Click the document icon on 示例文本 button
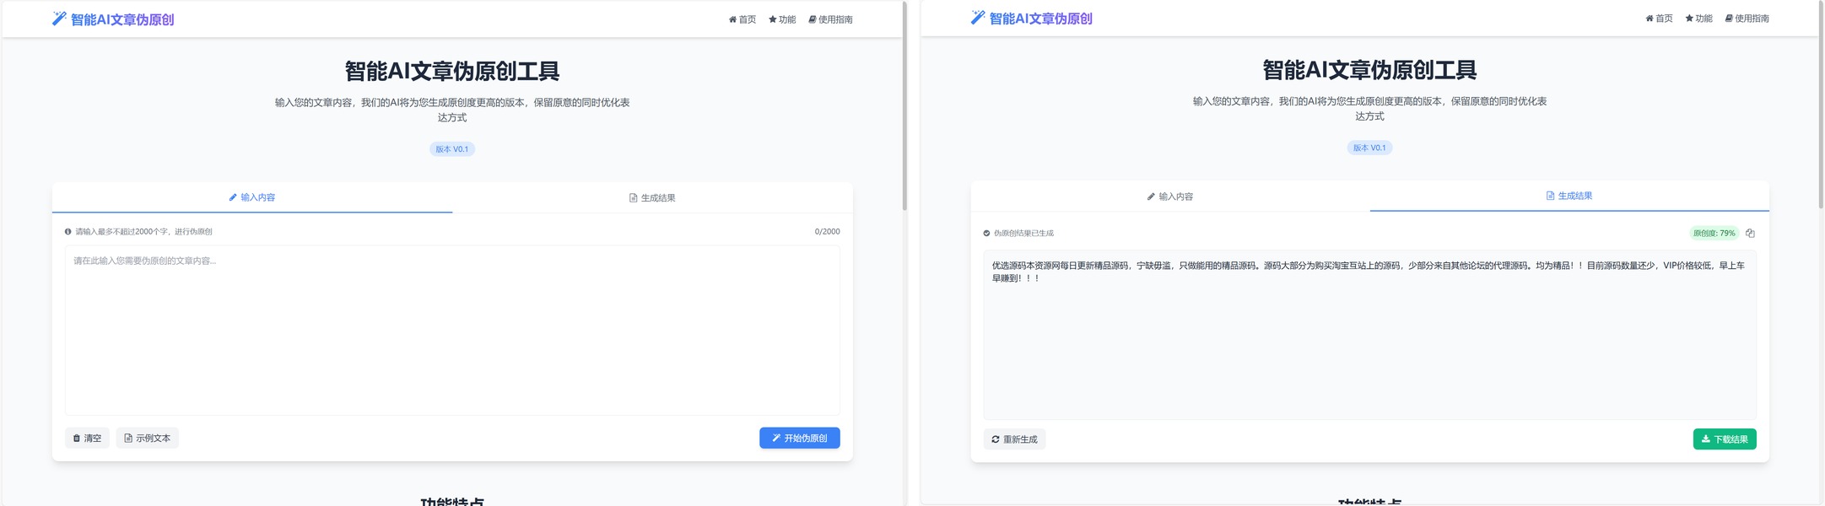 coord(128,439)
